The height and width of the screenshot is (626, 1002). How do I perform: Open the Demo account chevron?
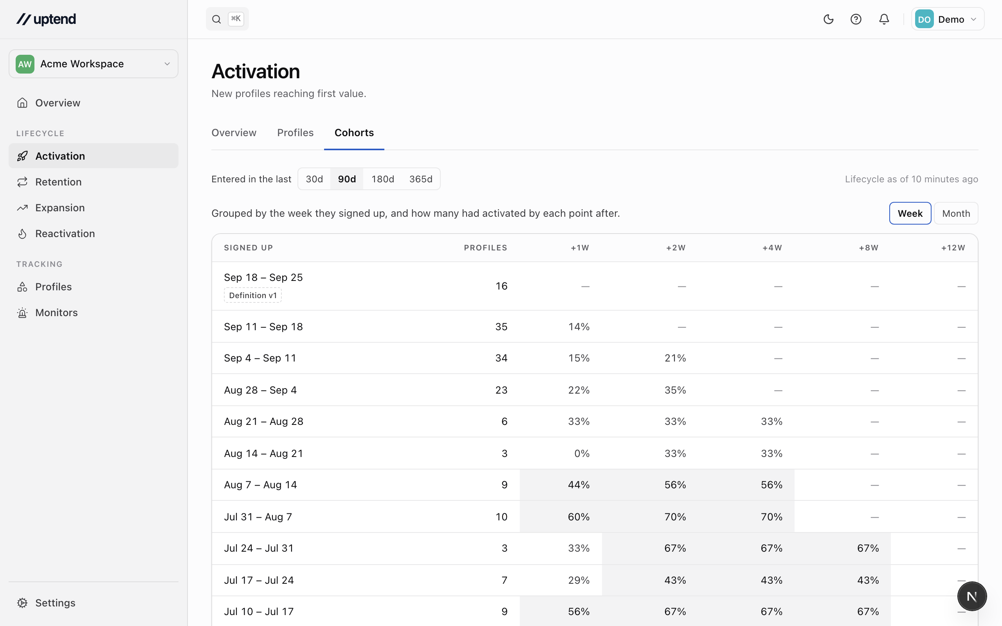(x=973, y=19)
